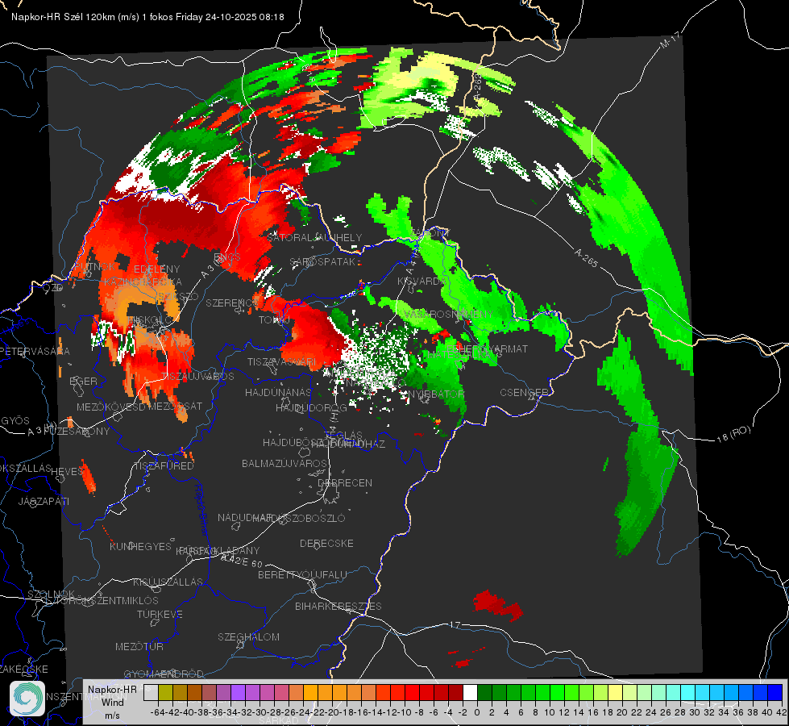Click the CSENGER label
789x726 pixels.
[524, 393]
